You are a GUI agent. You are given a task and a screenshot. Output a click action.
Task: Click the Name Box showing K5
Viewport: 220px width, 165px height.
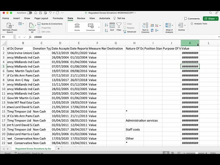tap(7, 37)
